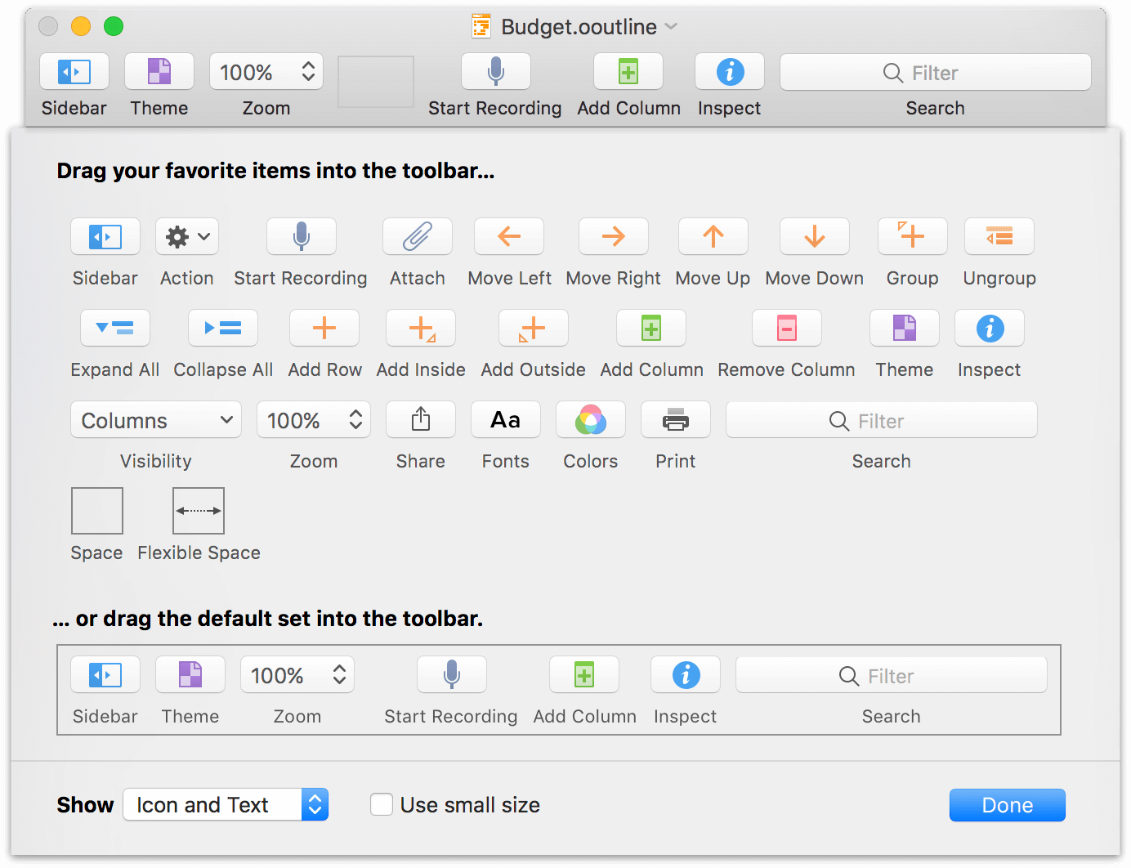Open the Zoom 100% control in the top toolbar

pos(266,72)
